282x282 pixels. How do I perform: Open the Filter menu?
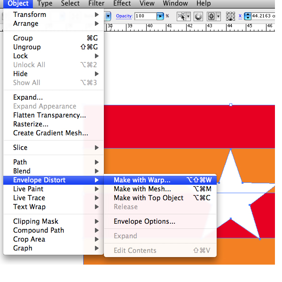96,3
